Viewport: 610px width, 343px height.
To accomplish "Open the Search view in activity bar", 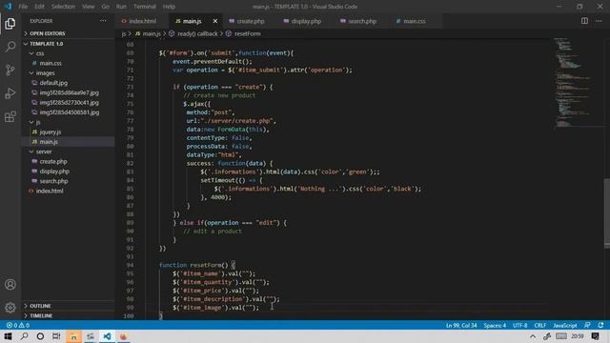I will click(10, 47).
